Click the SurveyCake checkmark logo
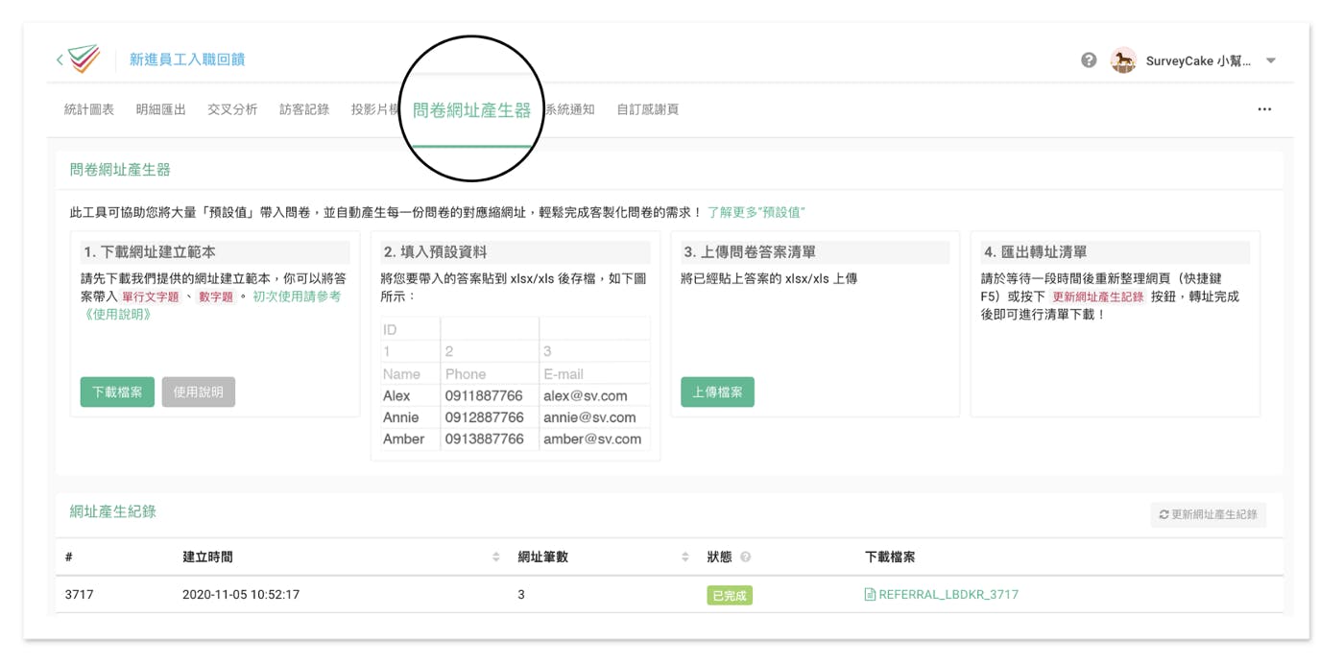Viewport: 1344px width, 664px height. point(84,59)
